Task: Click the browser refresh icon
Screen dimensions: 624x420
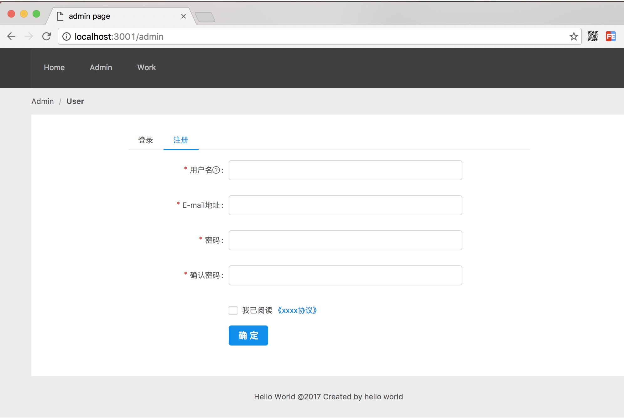Action: pyautogui.click(x=46, y=36)
